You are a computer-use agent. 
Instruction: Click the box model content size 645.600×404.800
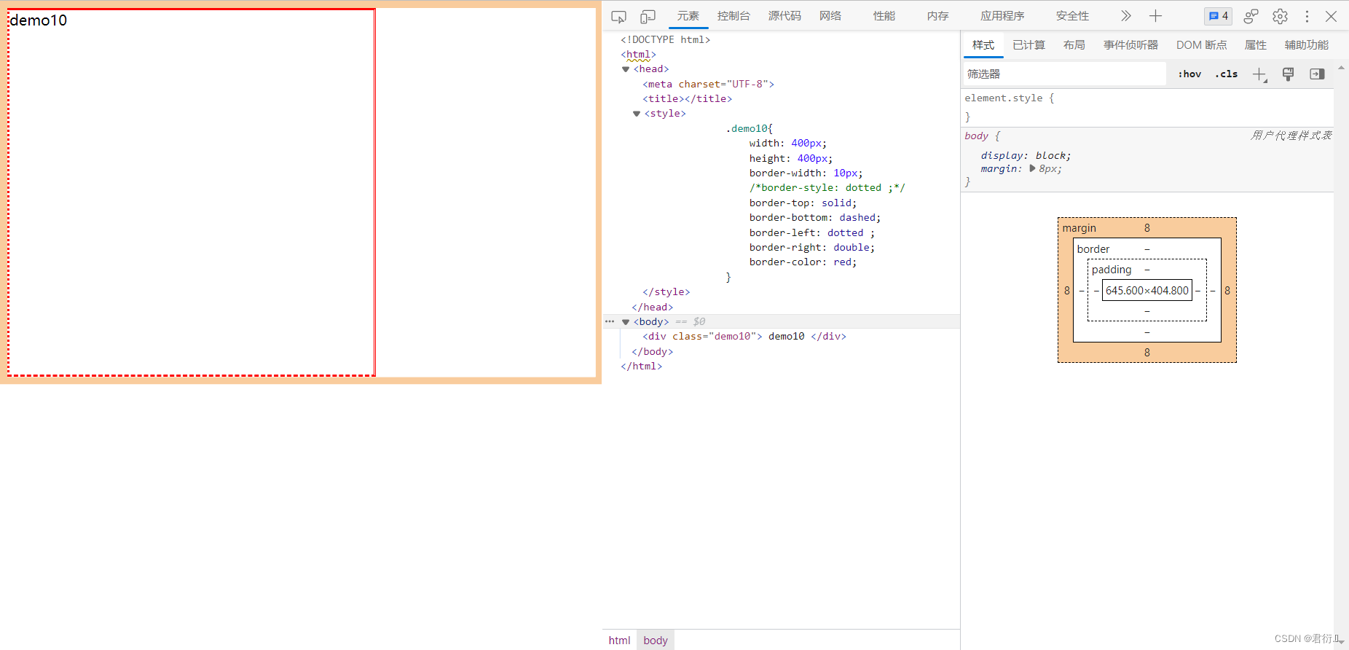1147,291
